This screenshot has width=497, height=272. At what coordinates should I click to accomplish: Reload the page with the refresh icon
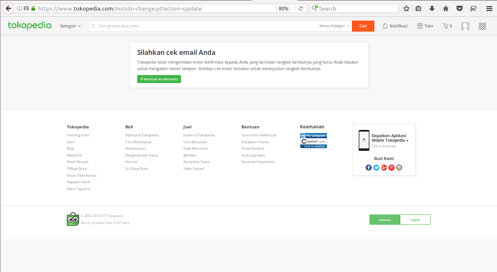(x=301, y=8)
